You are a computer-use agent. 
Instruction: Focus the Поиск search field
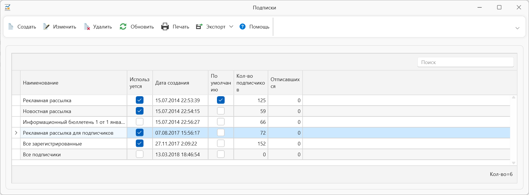466,62
